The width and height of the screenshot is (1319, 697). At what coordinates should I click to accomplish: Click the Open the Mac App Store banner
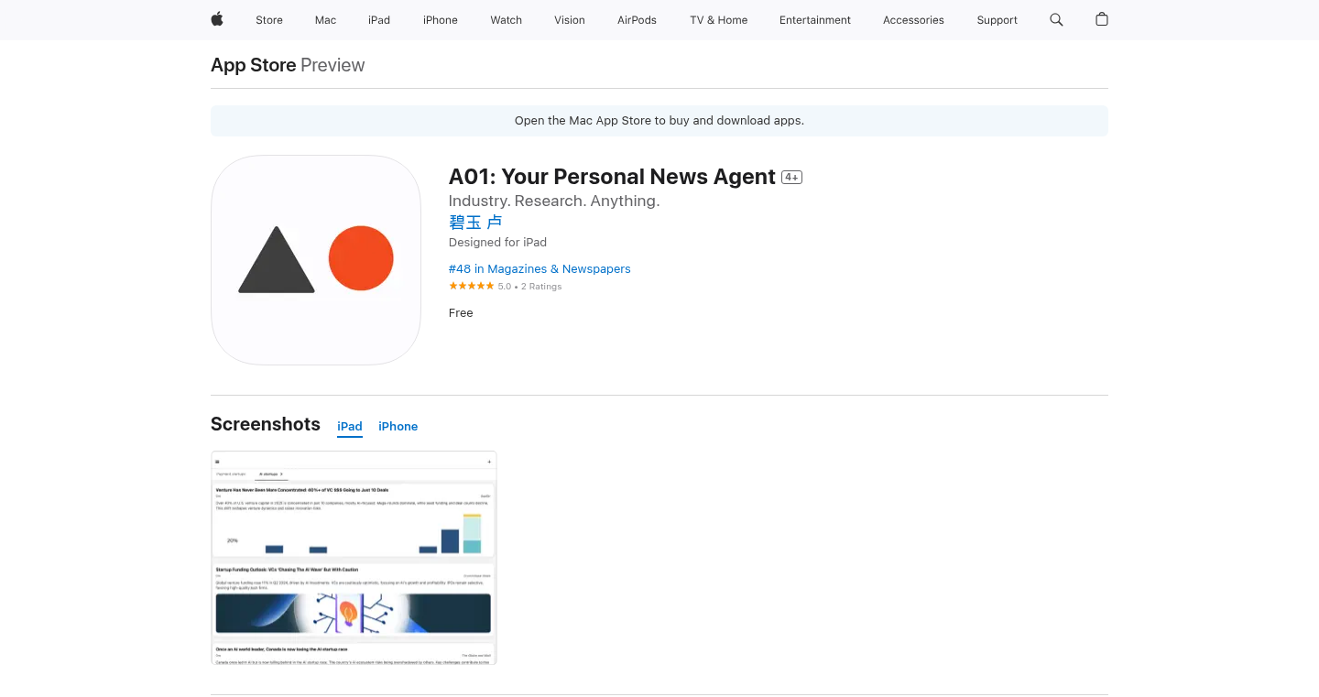pos(659,121)
